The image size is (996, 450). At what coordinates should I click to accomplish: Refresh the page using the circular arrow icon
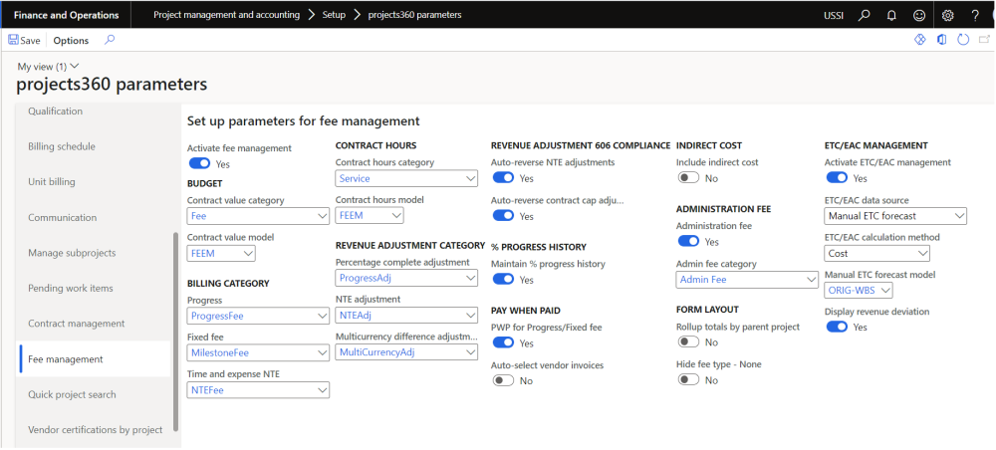(x=962, y=40)
